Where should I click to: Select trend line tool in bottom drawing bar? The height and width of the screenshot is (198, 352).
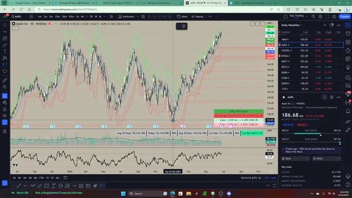pos(19,186)
